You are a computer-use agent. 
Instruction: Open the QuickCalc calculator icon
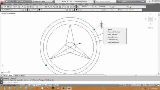(71, 7)
